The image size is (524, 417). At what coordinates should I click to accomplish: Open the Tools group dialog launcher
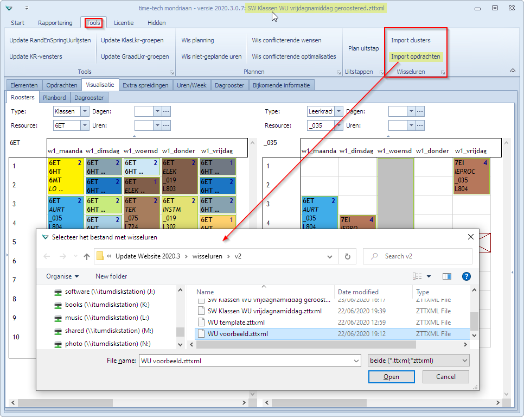coord(171,72)
